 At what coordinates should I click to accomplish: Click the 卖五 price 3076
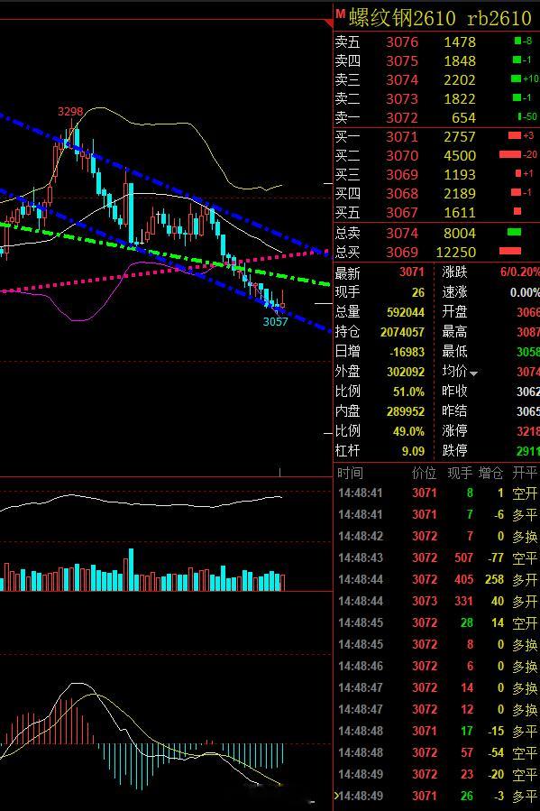[402, 41]
